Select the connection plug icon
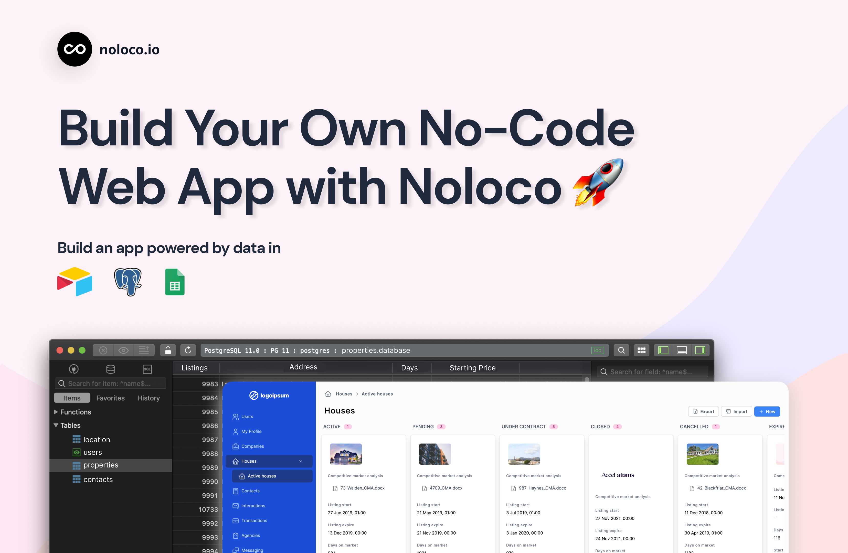 point(74,369)
